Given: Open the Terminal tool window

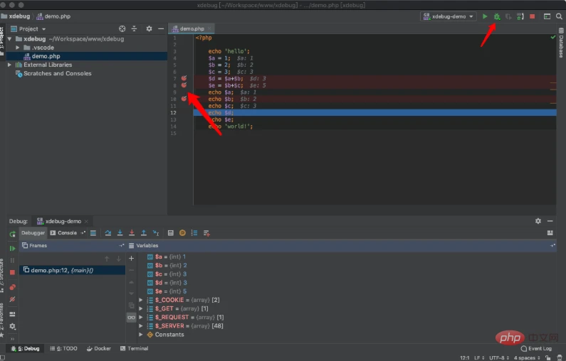Looking at the screenshot, I should [x=135, y=349].
